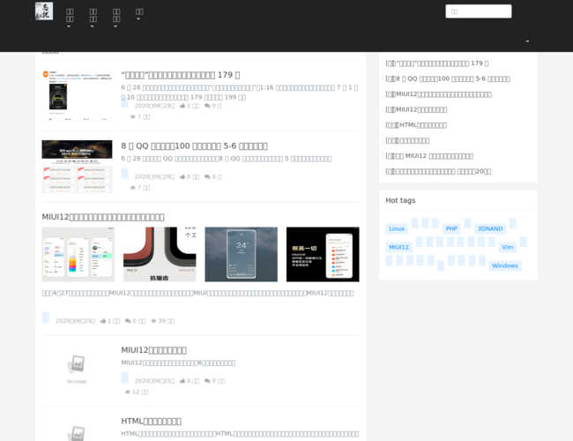Image resolution: width=573 pixels, height=441 pixels.
Task: Select the 3DNAND hot tag
Action: (x=490, y=228)
